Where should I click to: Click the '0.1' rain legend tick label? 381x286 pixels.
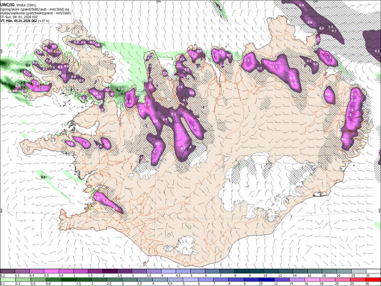click(3, 284)
